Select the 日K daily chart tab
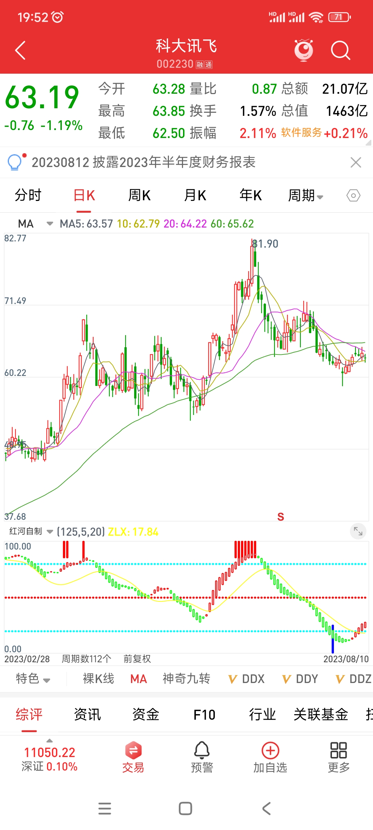Screen dimensions: 373x830 (84, 195)
